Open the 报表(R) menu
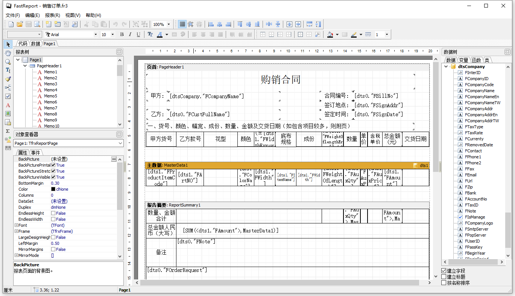 [52, 15]
